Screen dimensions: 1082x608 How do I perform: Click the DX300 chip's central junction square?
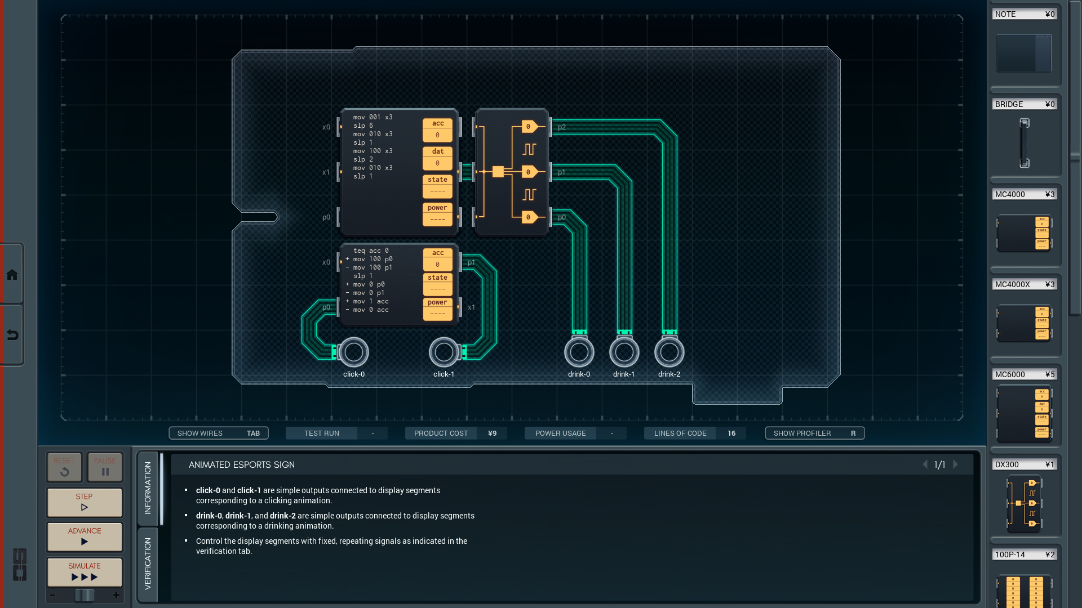(x=498, y=172)
